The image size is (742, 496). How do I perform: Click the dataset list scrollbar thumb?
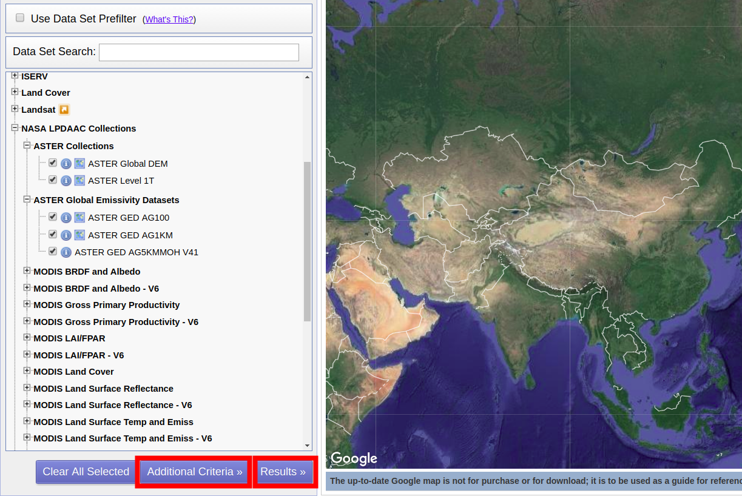point(307,241)
